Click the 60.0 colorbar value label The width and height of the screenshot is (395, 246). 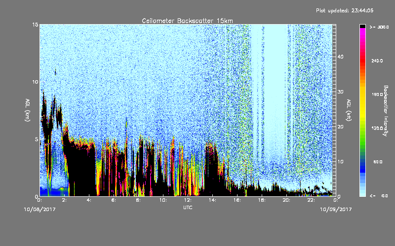coord(378,162)
